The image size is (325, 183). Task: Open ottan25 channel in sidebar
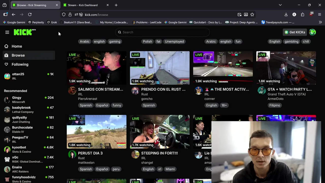coord(29,76)
